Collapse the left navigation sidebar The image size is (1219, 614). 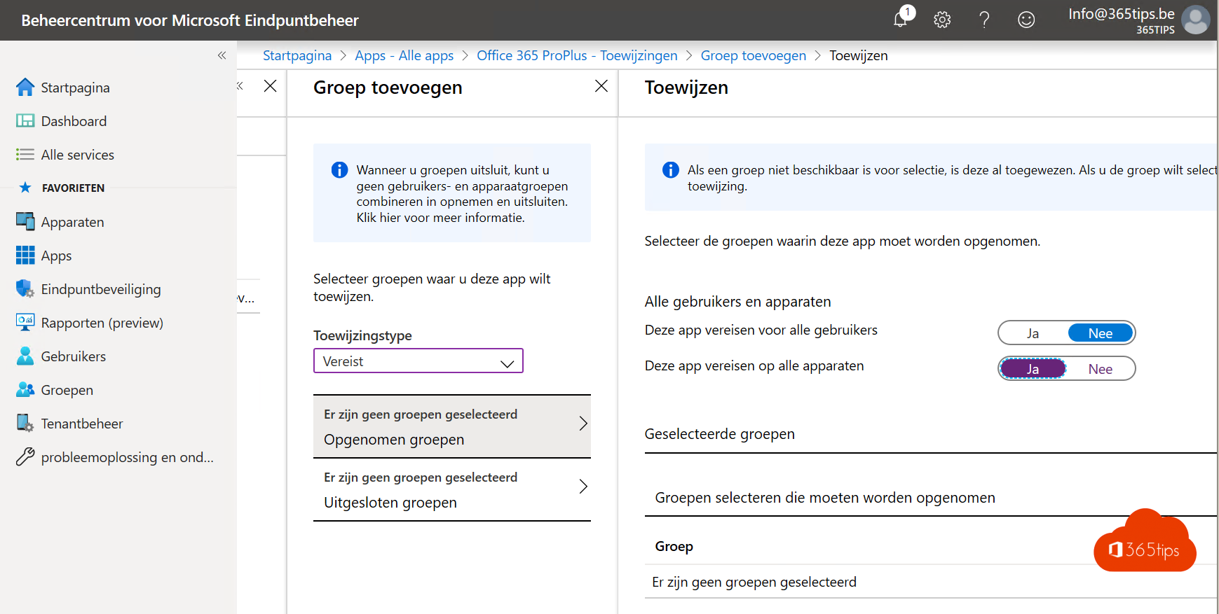click(222, 55)
